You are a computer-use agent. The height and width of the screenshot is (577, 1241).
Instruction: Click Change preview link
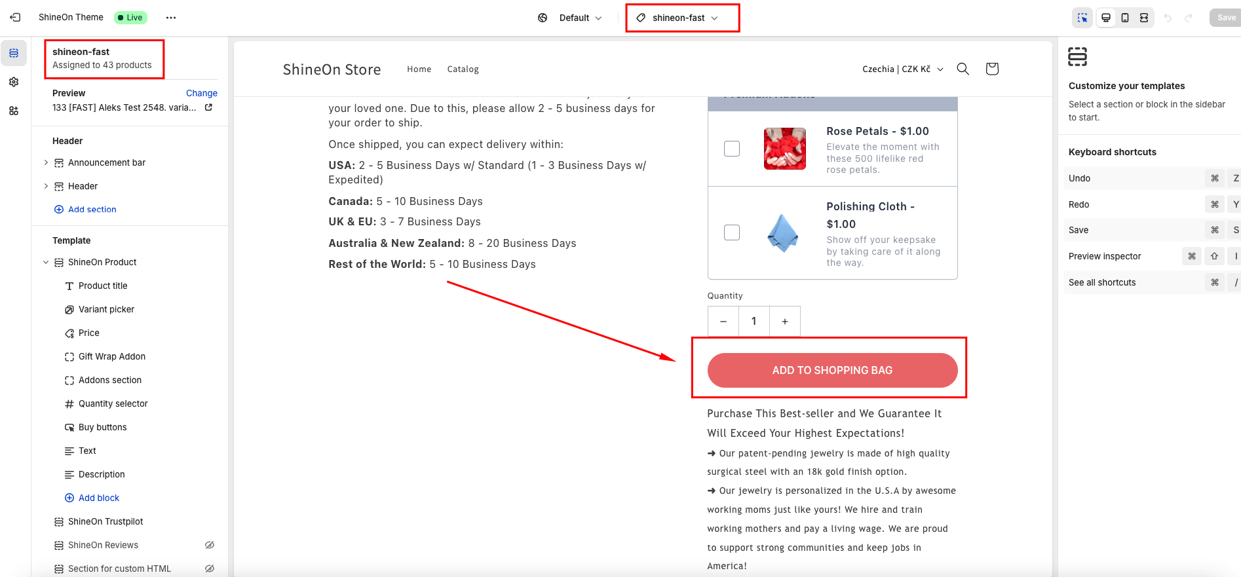point(202,93)
